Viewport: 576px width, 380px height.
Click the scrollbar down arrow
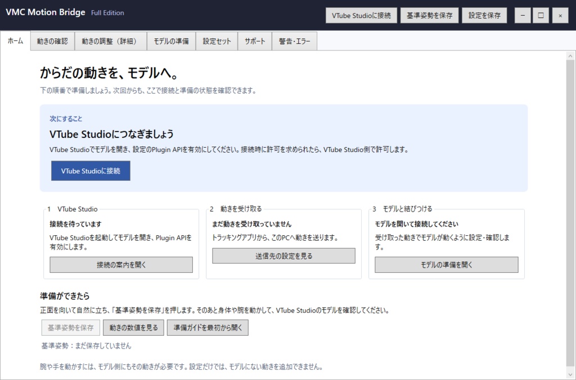pos(570,374)
